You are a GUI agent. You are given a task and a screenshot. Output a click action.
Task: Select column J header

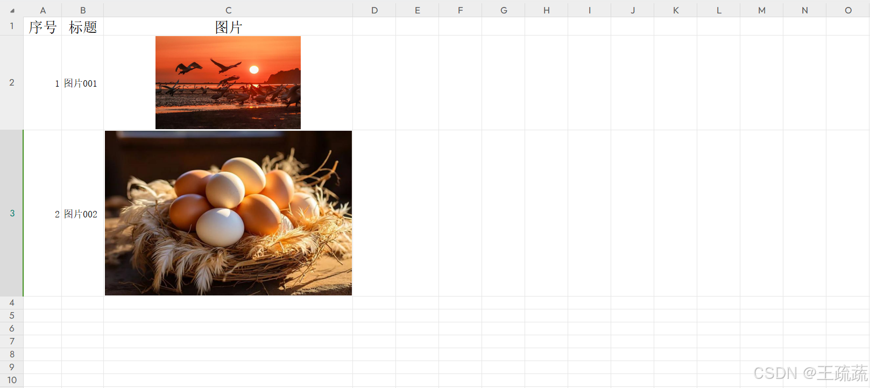pyautogui.click(x=632, y=10)
